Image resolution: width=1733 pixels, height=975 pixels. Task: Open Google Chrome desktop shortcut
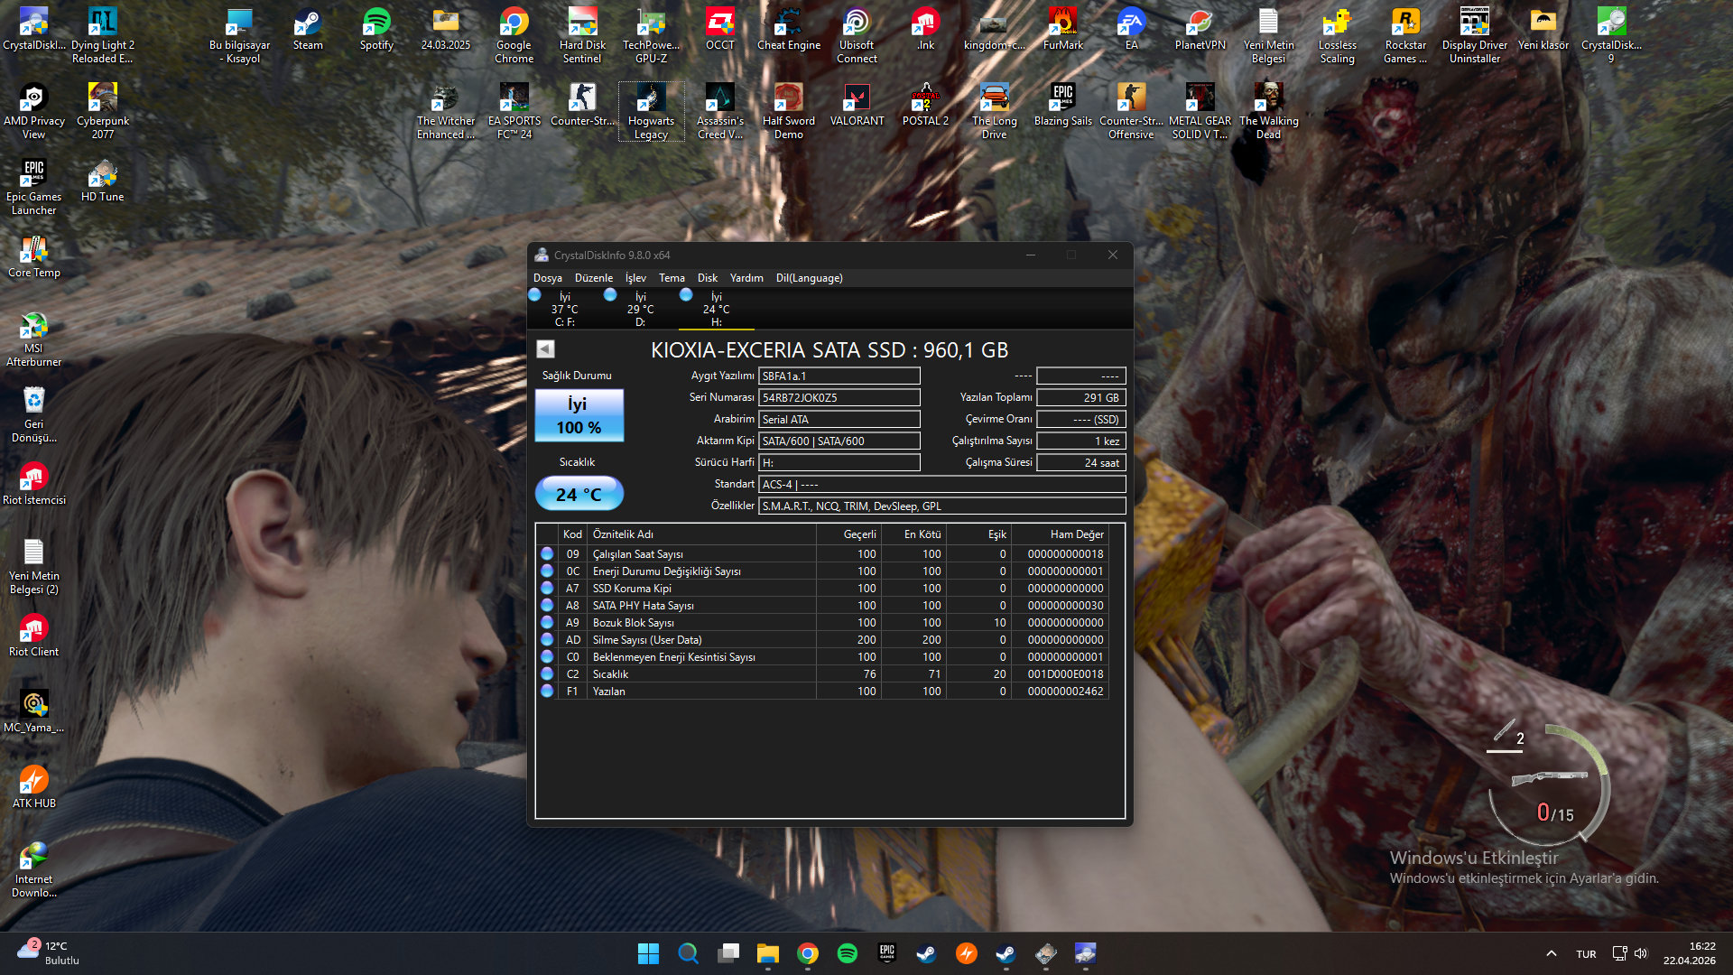pyautogui.click(x=514, y=36)
